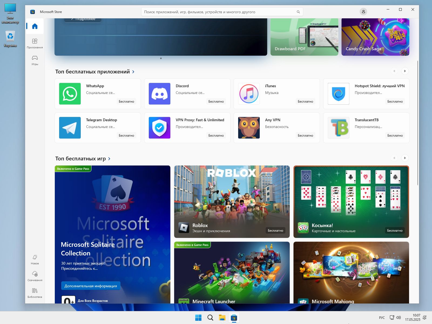Open the Any VPN owl icon
The width and height of the screenshot is (432, 324).
249,128
